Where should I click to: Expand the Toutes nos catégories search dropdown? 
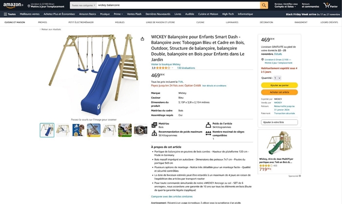point(83,5)
